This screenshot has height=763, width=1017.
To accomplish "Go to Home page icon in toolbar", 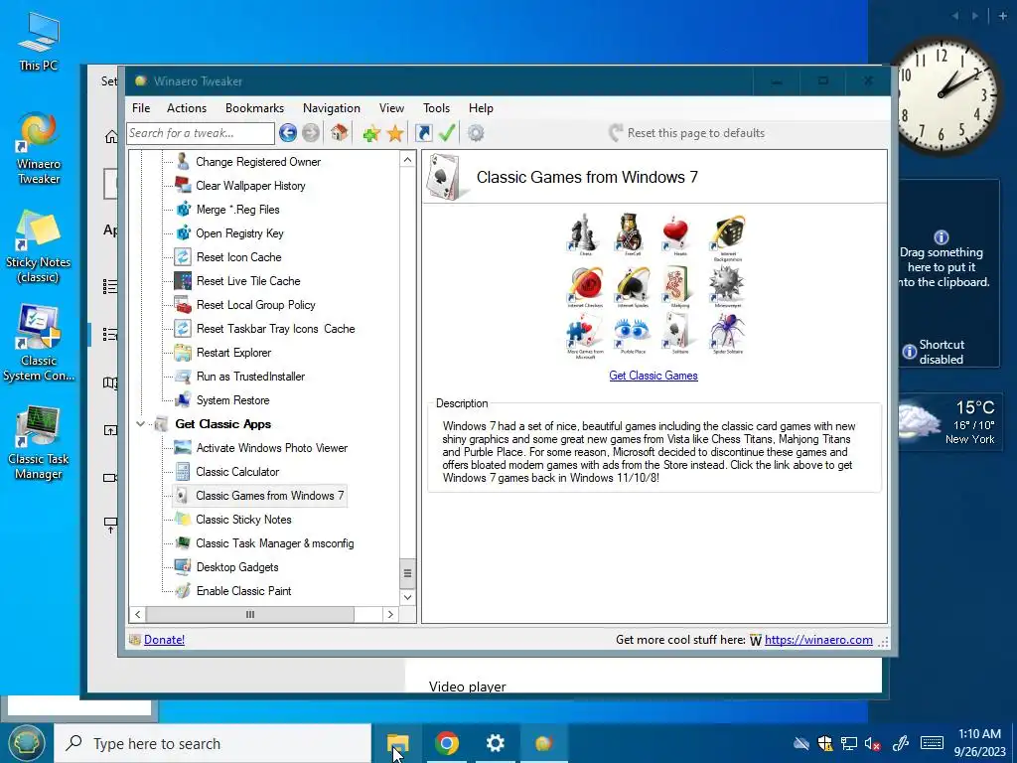I will (339, 133).
